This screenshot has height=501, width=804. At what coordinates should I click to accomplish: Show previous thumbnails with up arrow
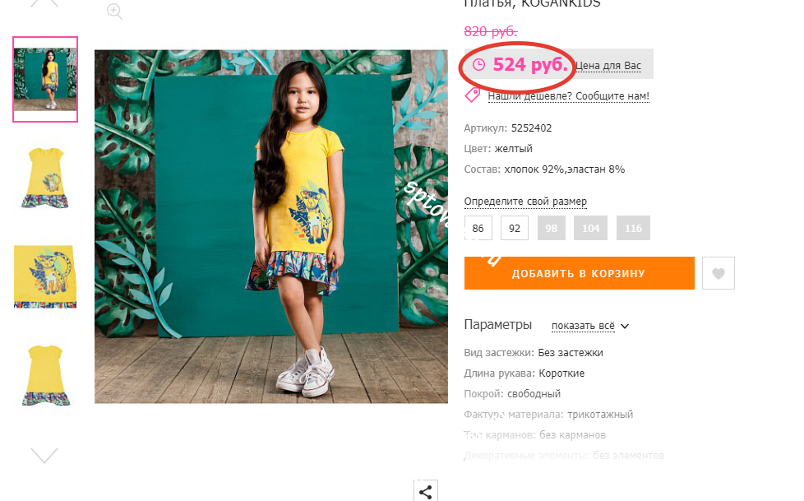[x=44, y=2]
